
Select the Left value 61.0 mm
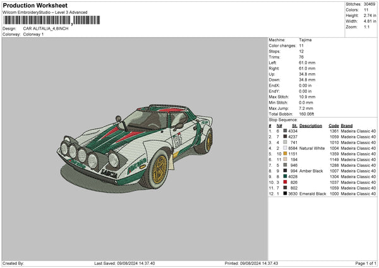tap(307, 63)
